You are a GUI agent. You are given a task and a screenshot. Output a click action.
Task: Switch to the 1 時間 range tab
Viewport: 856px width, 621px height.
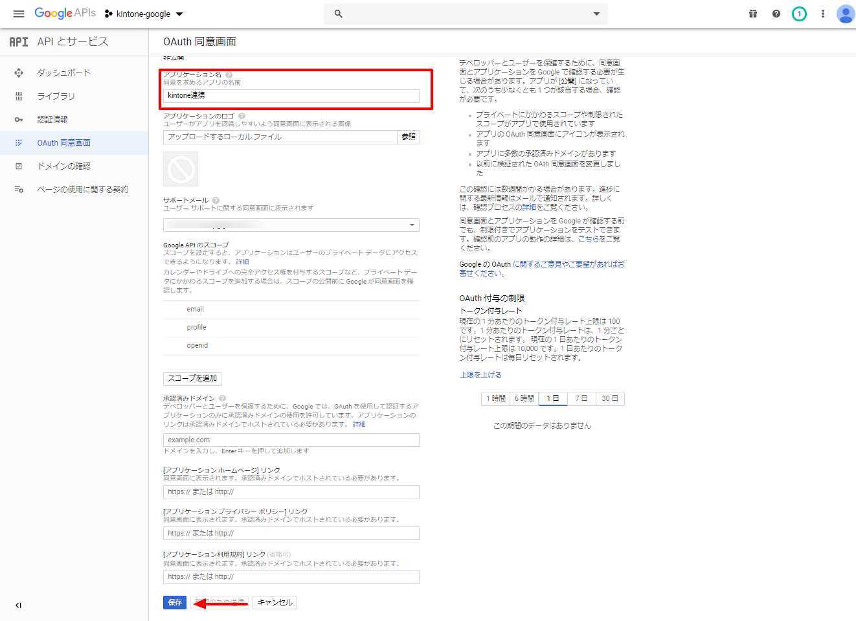(x=496, y=398)
